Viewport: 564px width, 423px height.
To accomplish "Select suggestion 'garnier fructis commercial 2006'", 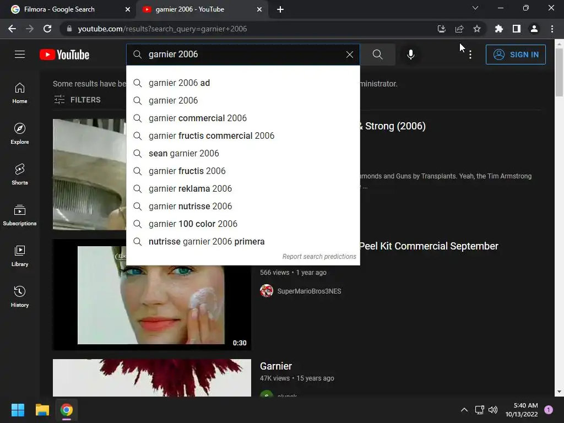I will [243, 135].
